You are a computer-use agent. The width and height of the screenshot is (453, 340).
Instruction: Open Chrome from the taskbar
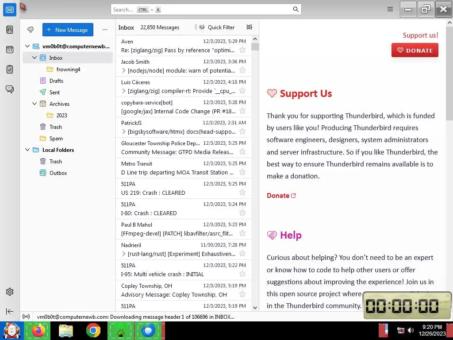pyautogui.click(x=93, y=330)
